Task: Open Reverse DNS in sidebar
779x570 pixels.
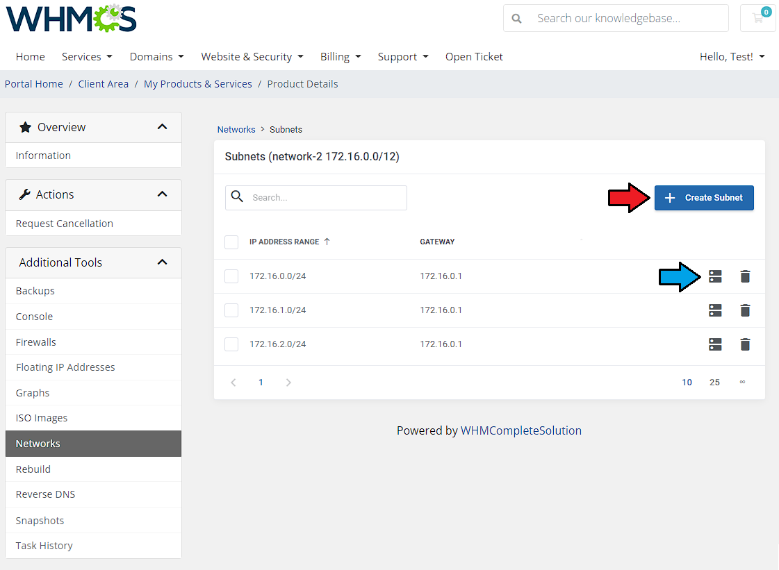Action: coord(93,494)
